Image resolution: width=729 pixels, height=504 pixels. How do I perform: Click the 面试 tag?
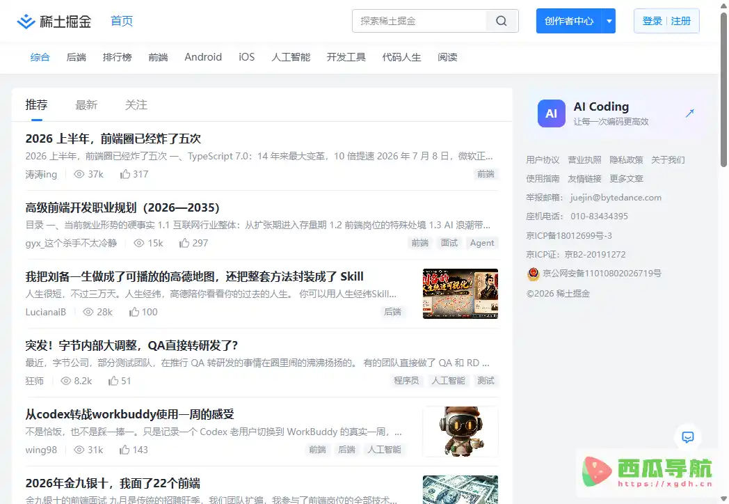point(449,243)
